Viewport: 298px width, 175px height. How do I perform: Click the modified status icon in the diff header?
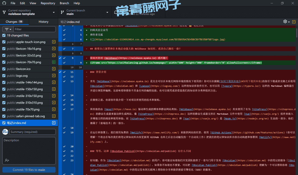tap(294, 22)
